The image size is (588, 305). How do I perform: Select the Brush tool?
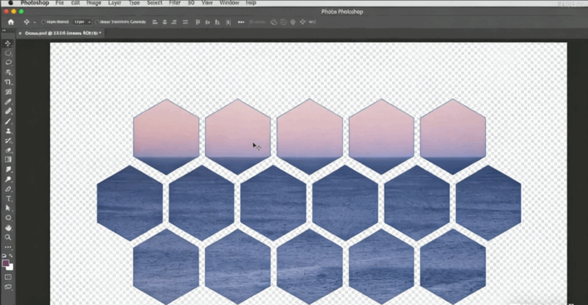(7, 121)
